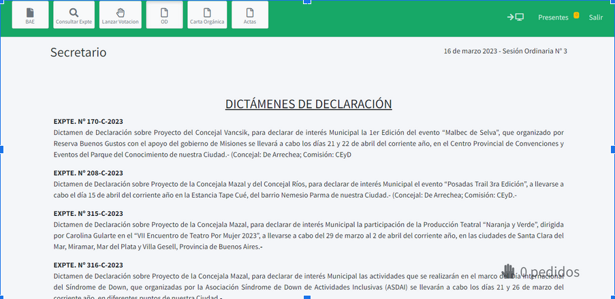Click the paragraph mentioning 'Naranja y Verde'

pyautogui.click(x=309, y=236)
